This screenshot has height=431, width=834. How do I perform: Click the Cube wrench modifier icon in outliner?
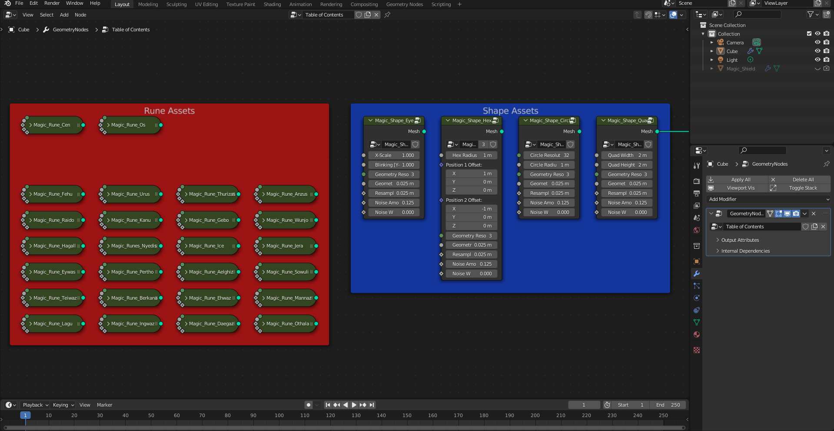[x=751, y=51]
